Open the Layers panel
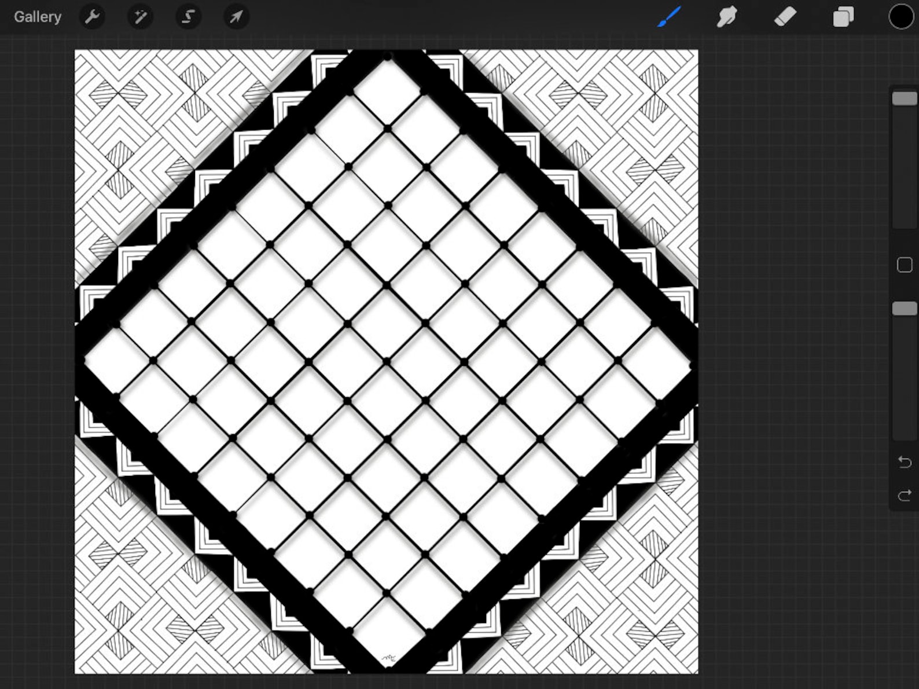Image resolution: width=919 pixels, height=689 pixels. [843, 17]
